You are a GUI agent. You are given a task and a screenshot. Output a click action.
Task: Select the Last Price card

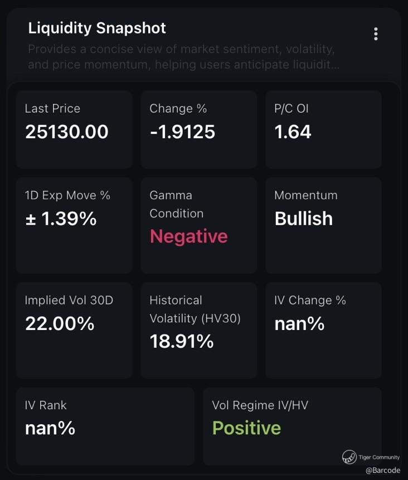(74, 129)
